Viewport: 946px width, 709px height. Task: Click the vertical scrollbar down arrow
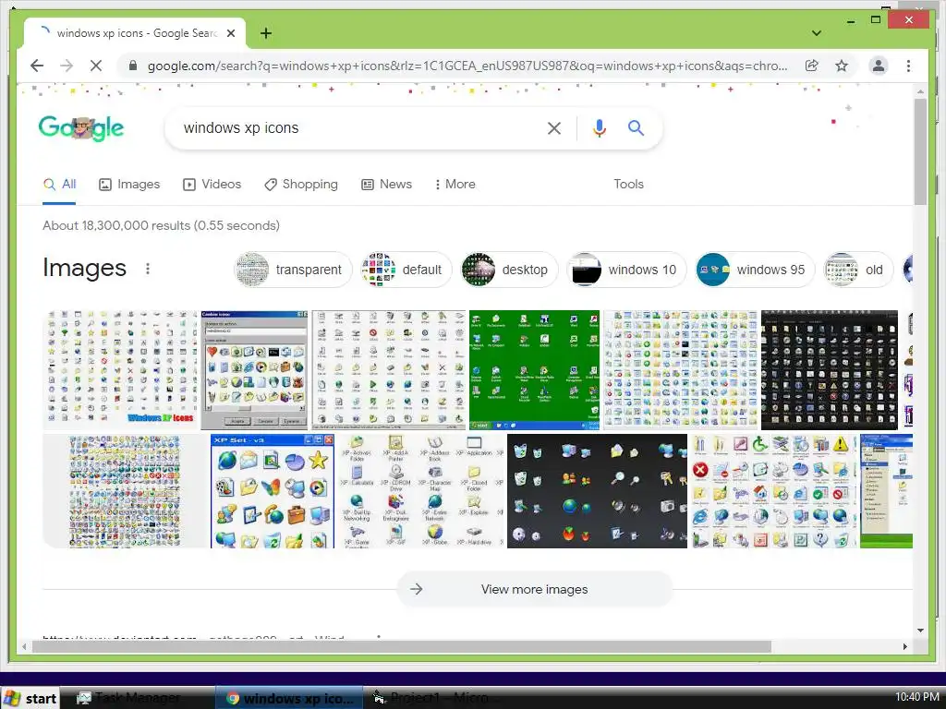click(x=921, y=631)
